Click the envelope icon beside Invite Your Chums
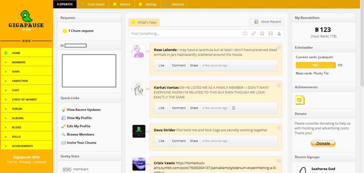364x173 pixels. click(x=63, y=143)
